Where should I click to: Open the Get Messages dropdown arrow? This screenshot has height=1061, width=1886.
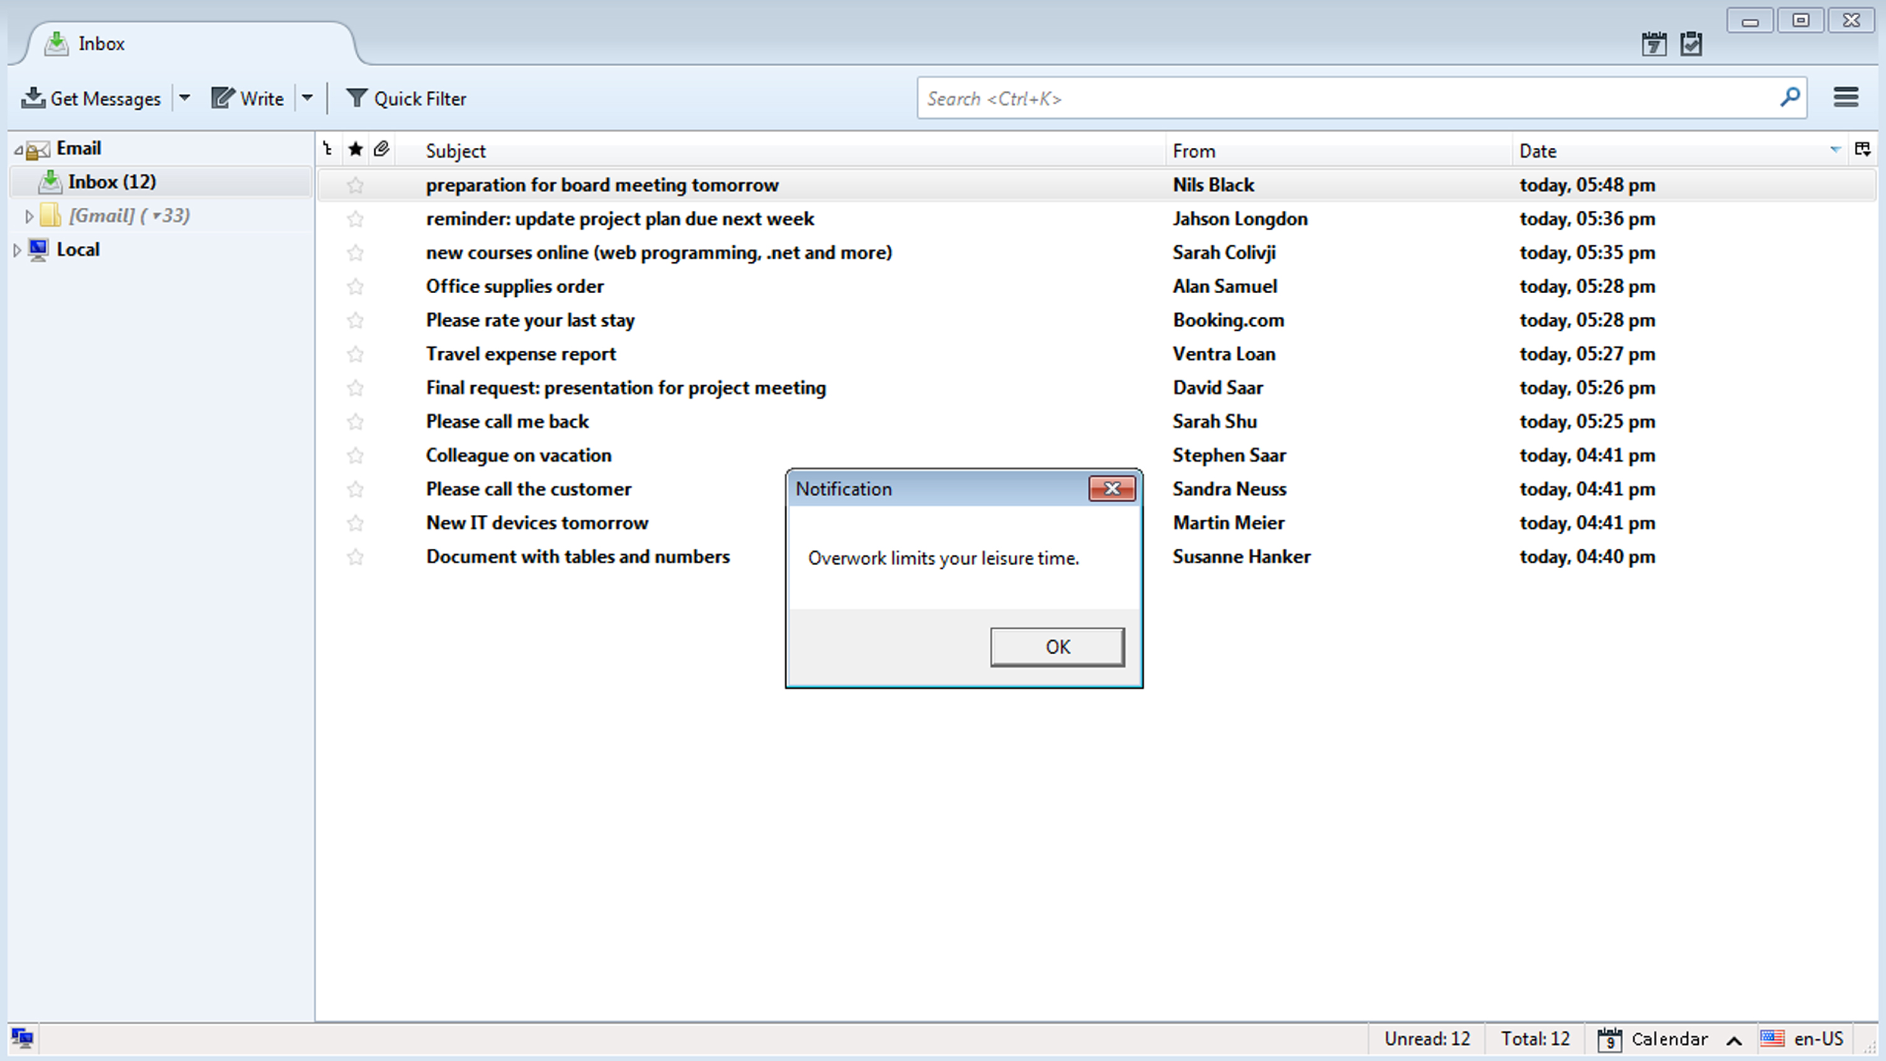click(x=185, y=98)
